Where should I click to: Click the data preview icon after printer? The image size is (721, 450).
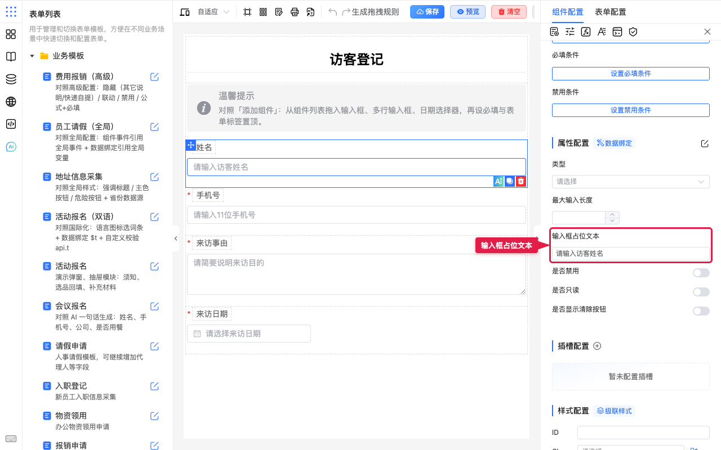pos(310,12)
